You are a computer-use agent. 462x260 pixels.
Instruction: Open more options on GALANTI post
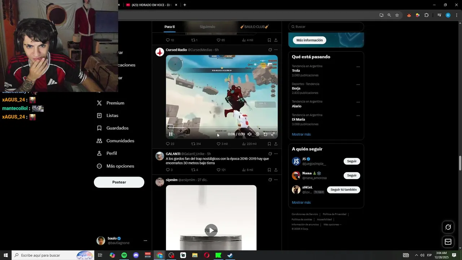(x=276, y=154)
